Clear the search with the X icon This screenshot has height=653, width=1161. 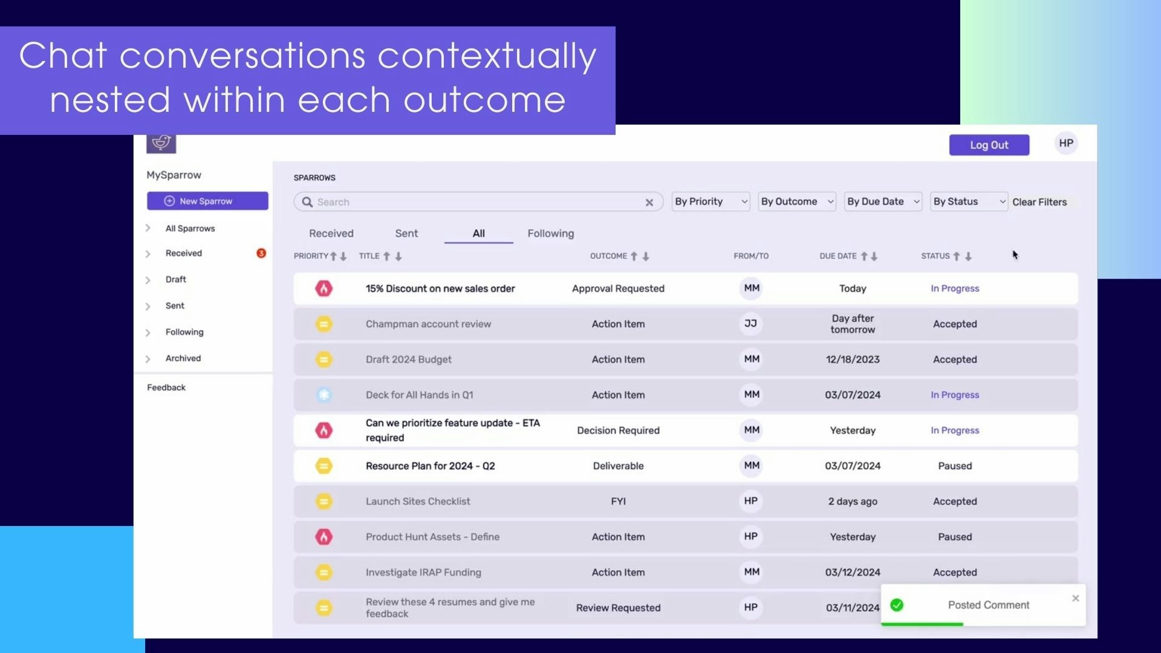pyautogui.click(x=649, y=203)
